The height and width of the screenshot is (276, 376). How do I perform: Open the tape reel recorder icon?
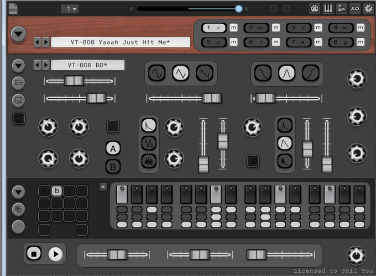click(x=355, y=9)
